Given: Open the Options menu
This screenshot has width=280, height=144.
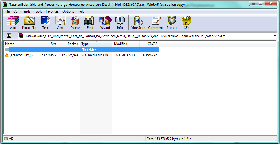Looking at the screenshot, I should coord(68,11).
